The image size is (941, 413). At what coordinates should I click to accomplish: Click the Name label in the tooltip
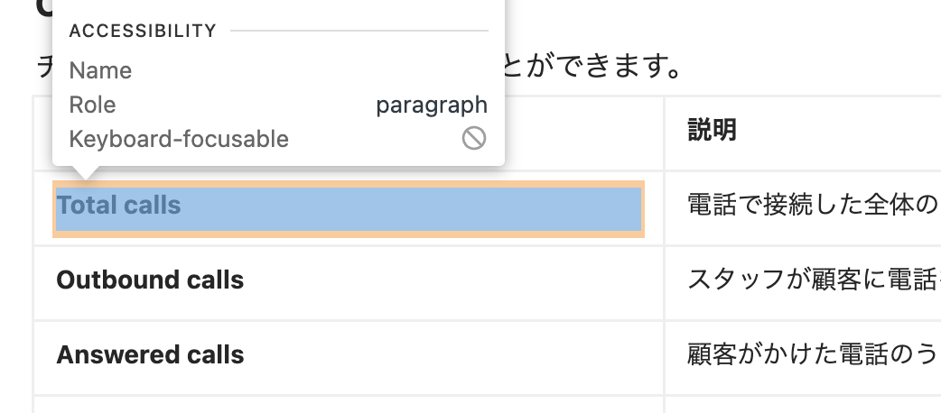[x=100, y=70]
